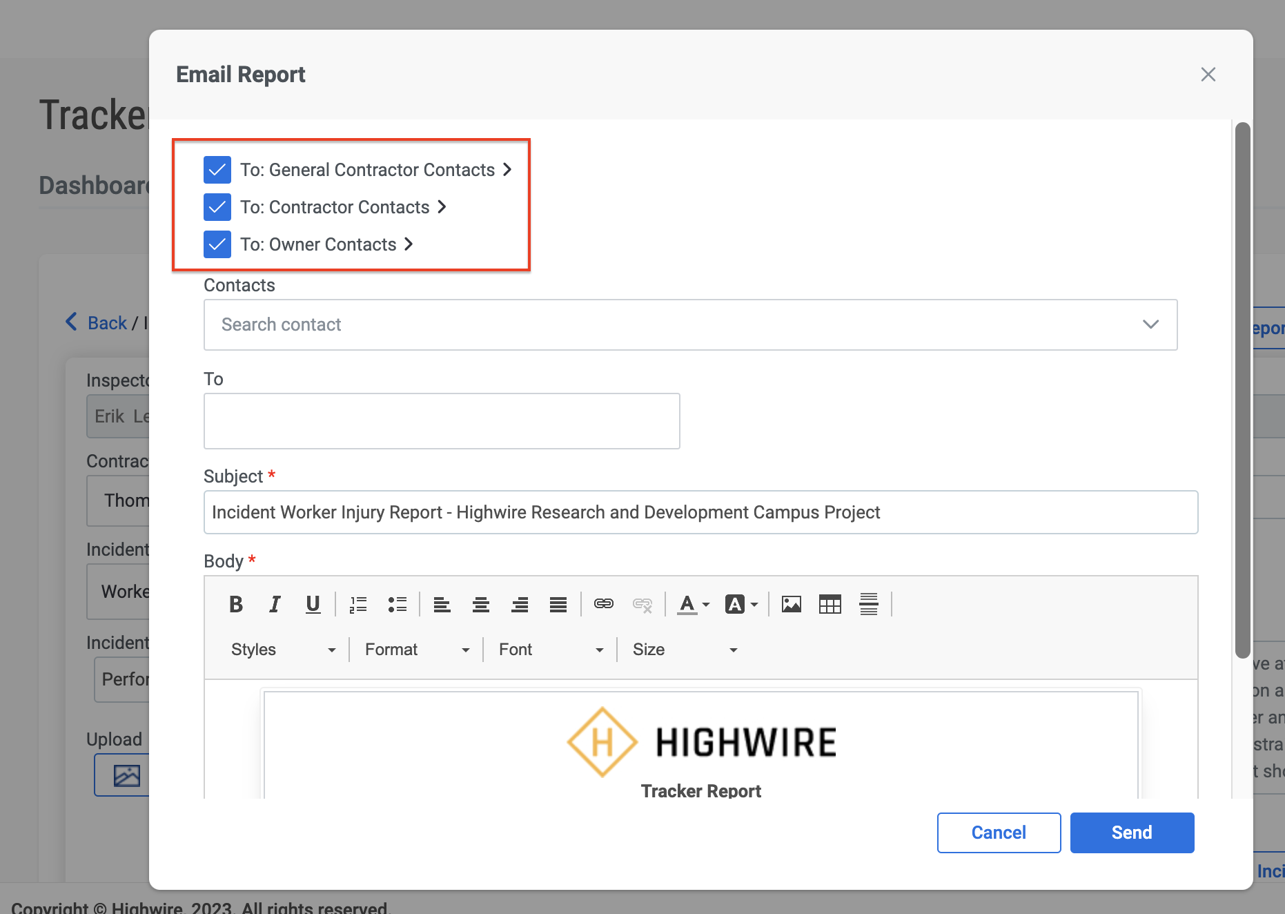1285x914 pixels.
Task: Open the Size dropdown
Action: pyautogui.click(x=685, y=650)
